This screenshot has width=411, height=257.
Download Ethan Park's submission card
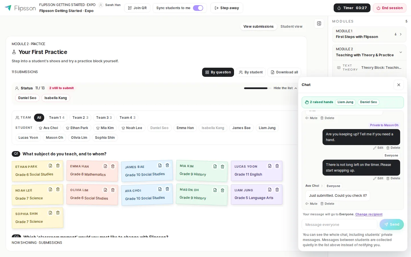[x=51, y=166]
